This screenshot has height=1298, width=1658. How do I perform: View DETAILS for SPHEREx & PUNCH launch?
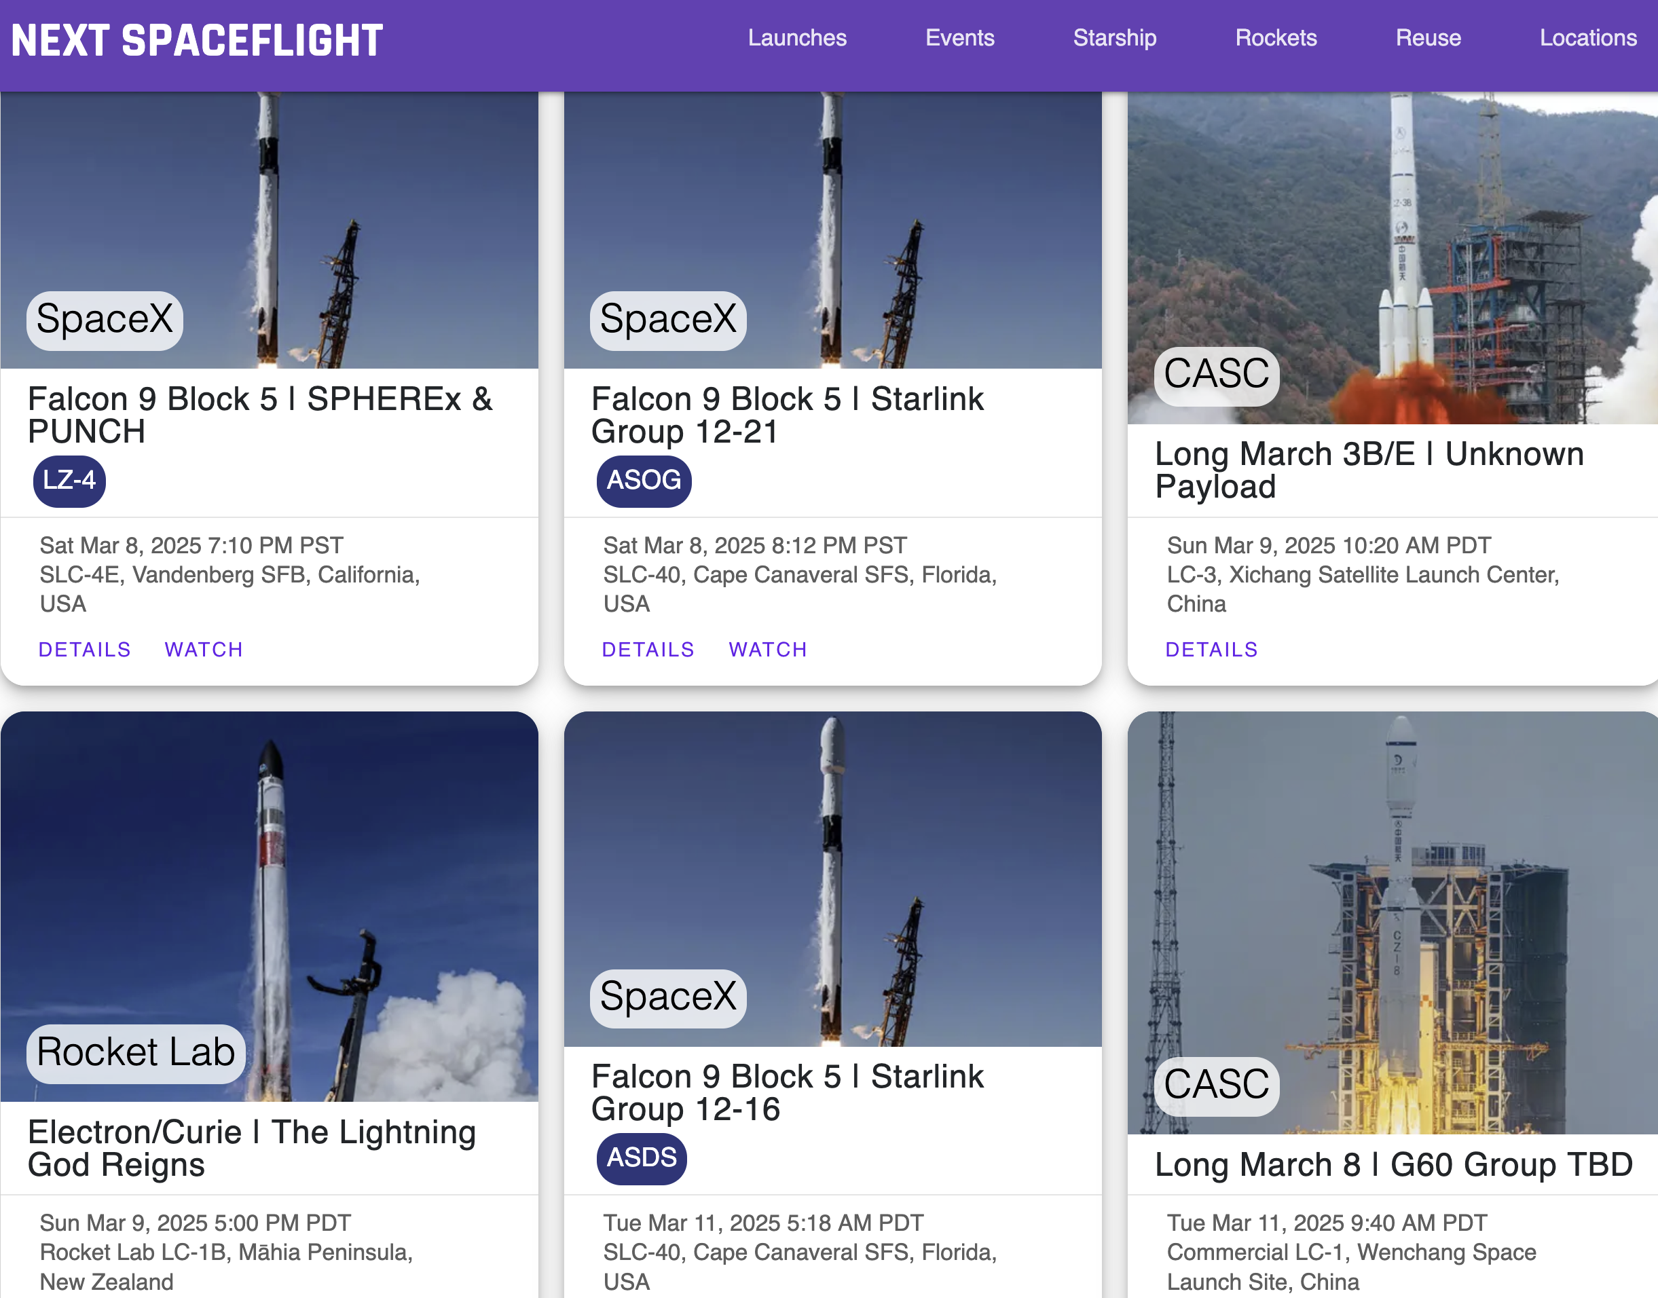pyautogui.click(x=84, y=650)
